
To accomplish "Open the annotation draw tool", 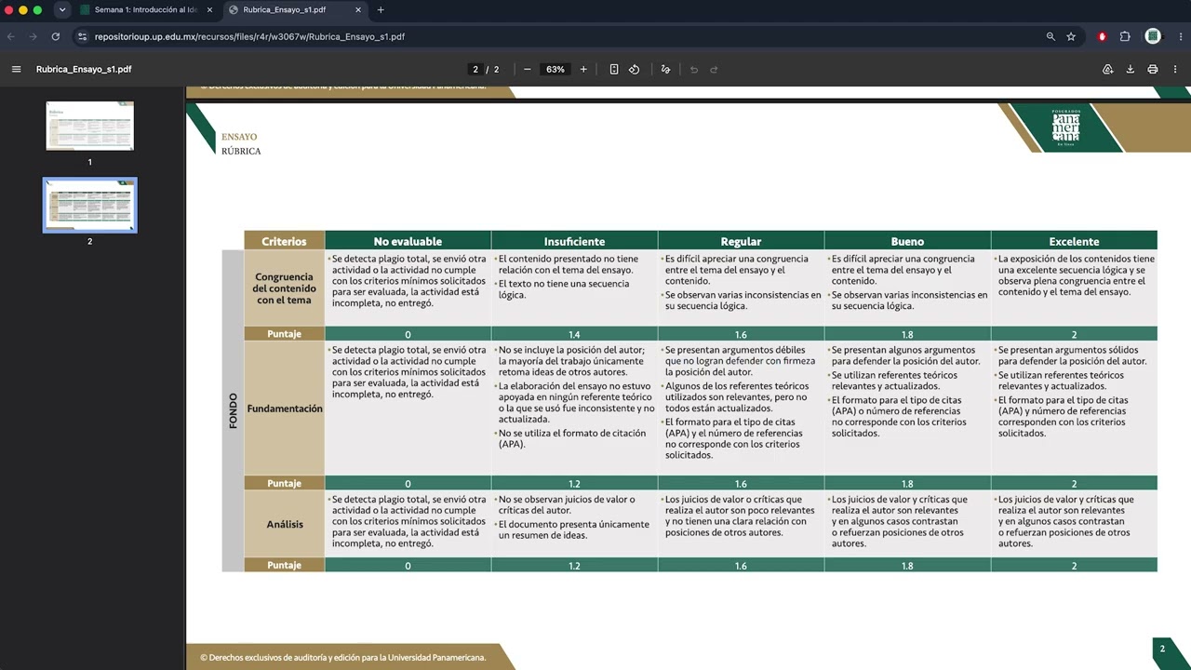I will (x=665, y=69).
